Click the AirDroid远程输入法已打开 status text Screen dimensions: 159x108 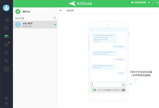tap(109, 90)
